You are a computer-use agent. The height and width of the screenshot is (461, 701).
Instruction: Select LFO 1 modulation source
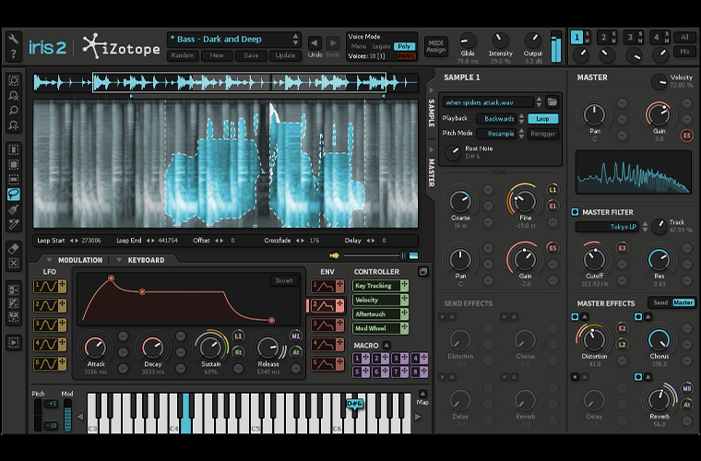(x=50, y=286)
